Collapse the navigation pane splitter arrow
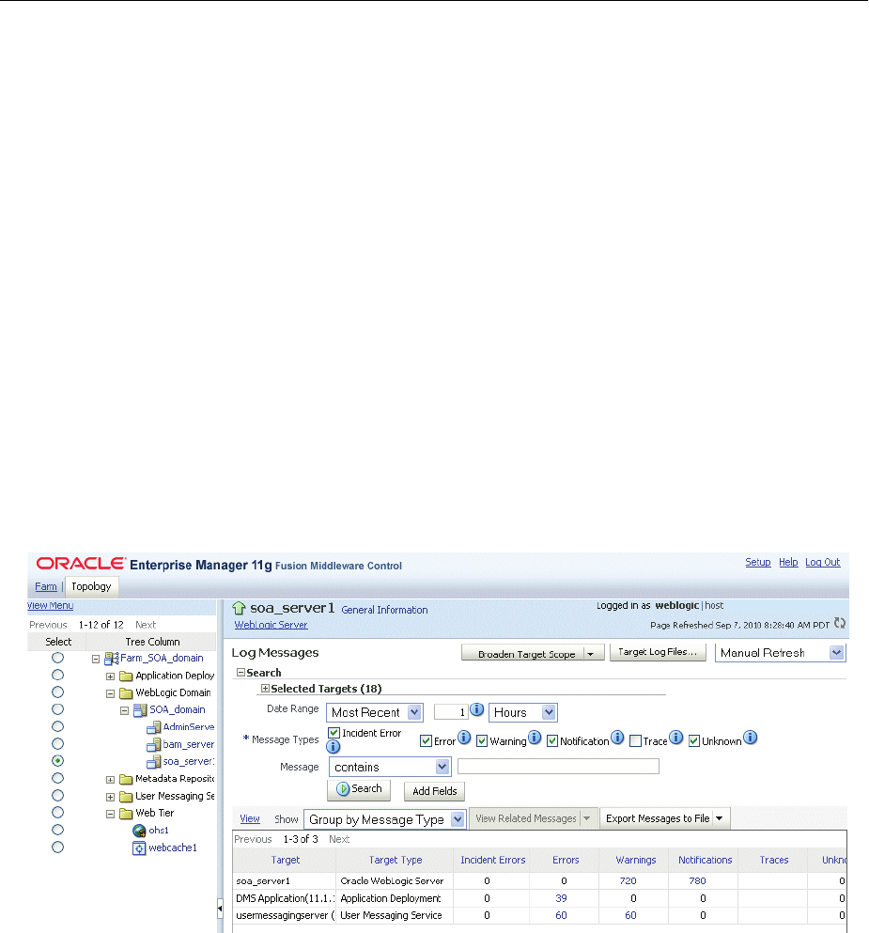The height and width of the screenshot is (933, 869). pyautogui.click(x=220, y=909)
